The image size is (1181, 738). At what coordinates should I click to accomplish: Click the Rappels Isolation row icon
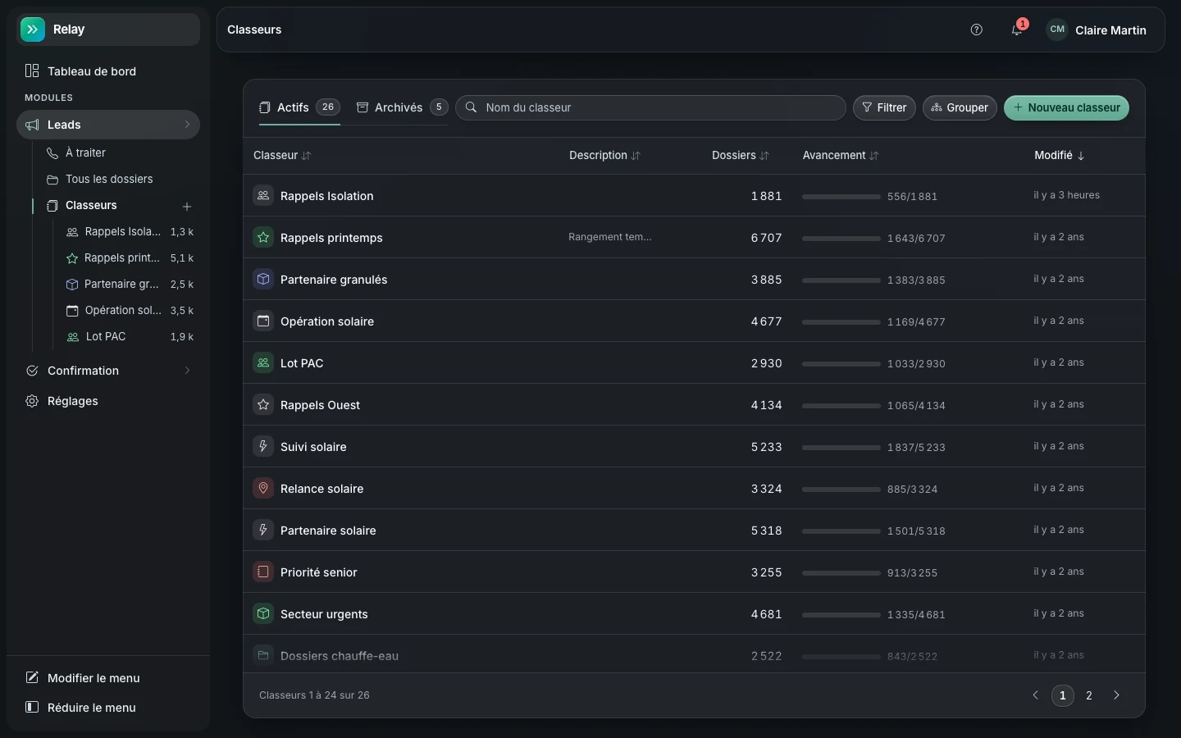(263, 196)
